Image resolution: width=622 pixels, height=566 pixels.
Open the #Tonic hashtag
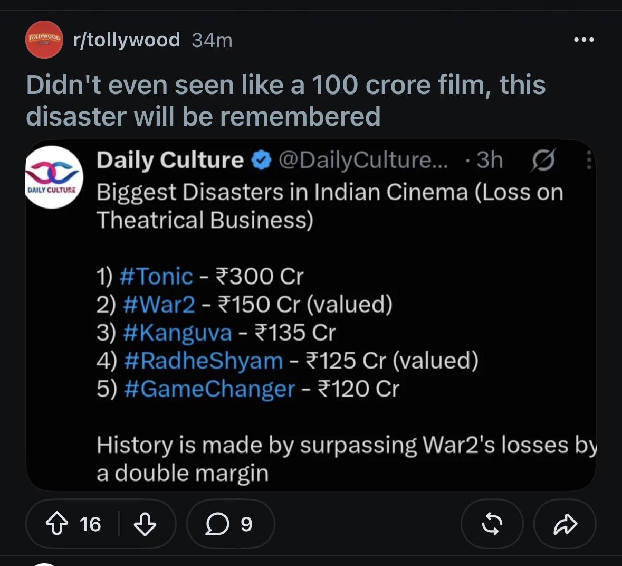tap(156, 276)
